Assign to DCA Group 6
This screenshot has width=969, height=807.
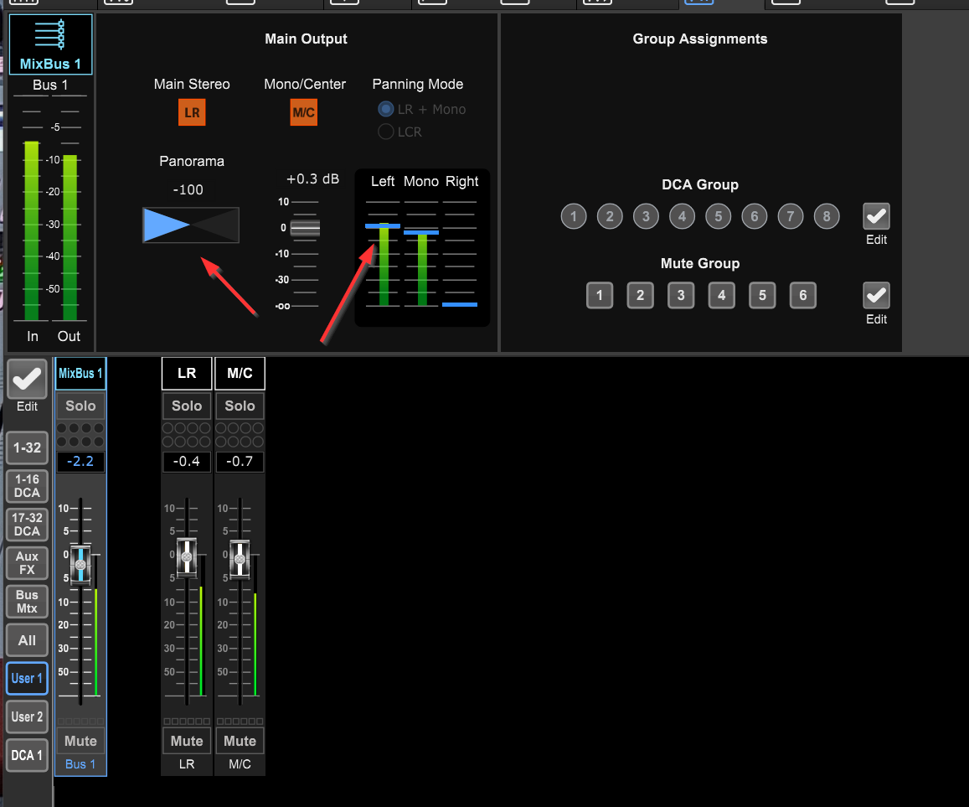(x=755, y=216)
